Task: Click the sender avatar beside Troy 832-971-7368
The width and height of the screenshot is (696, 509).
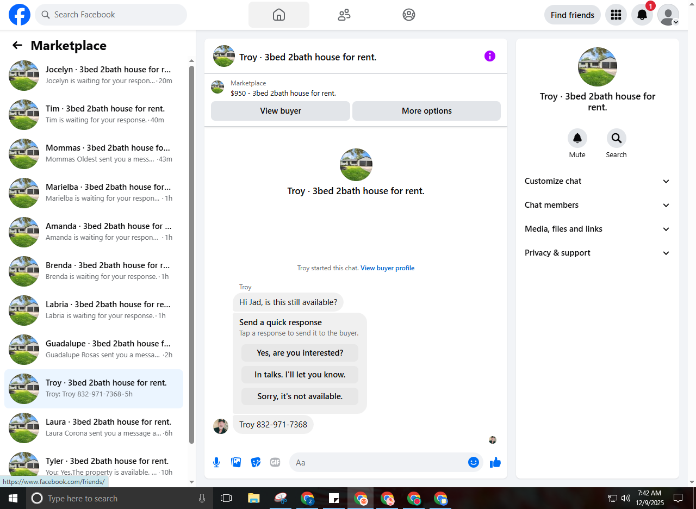Action: [x=221, y=426]
